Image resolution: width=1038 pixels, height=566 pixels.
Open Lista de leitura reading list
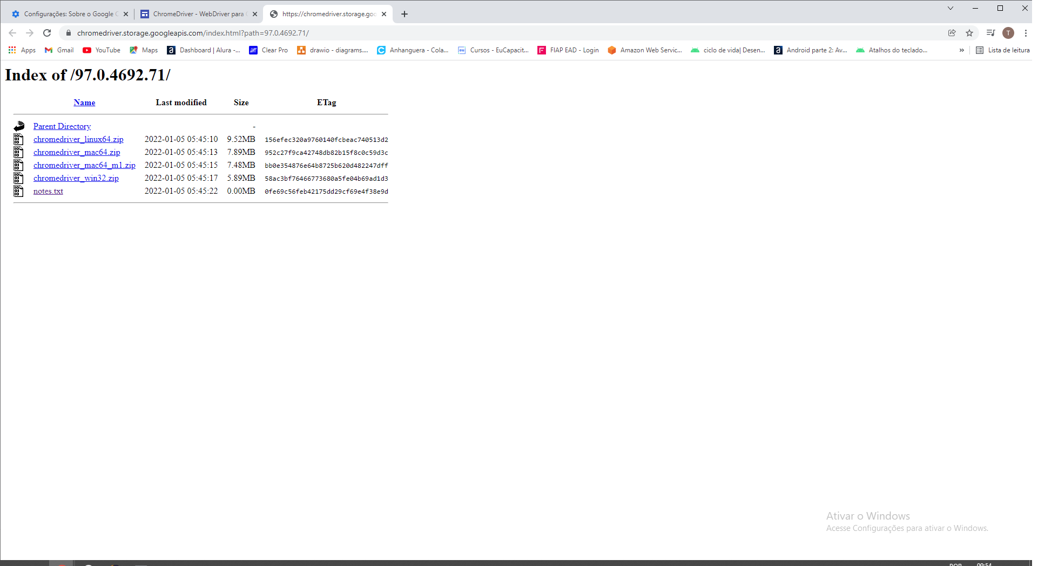tap(1002, 50)
